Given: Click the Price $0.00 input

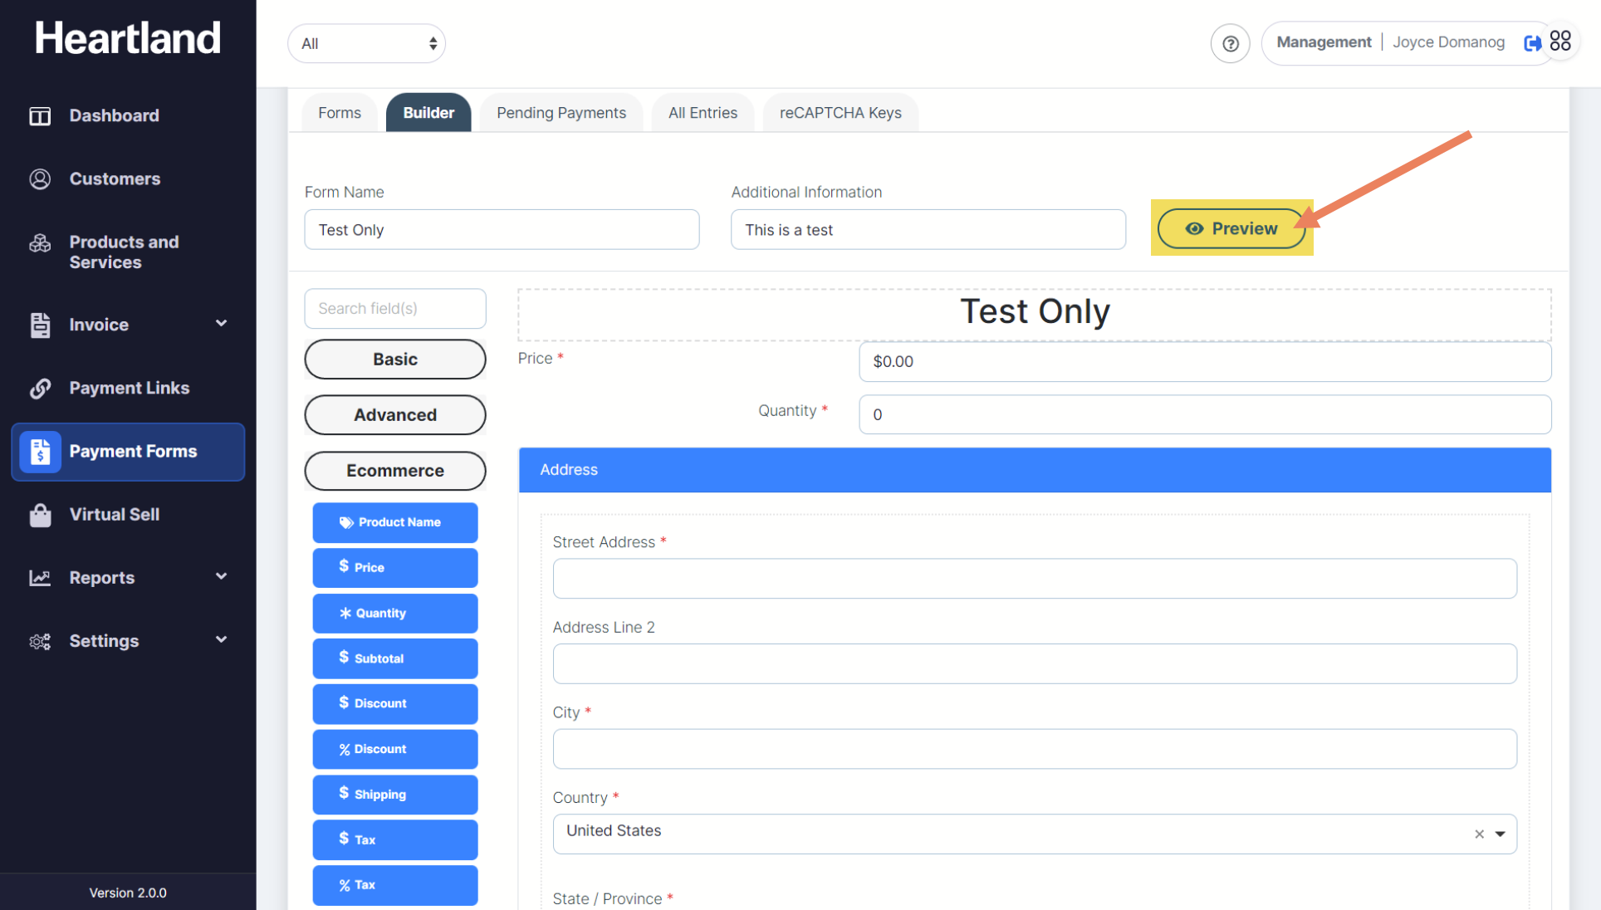Looking at the screenshot, I should (x=1205, y=362).
